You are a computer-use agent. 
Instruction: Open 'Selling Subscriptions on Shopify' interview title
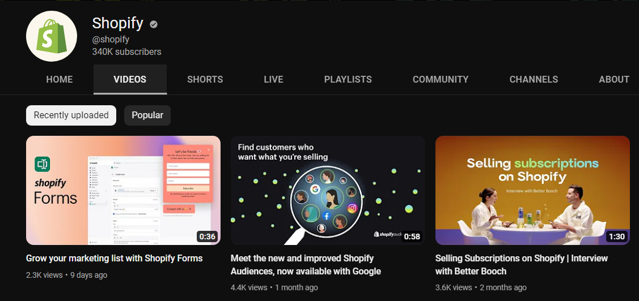(x=522, y=265)
